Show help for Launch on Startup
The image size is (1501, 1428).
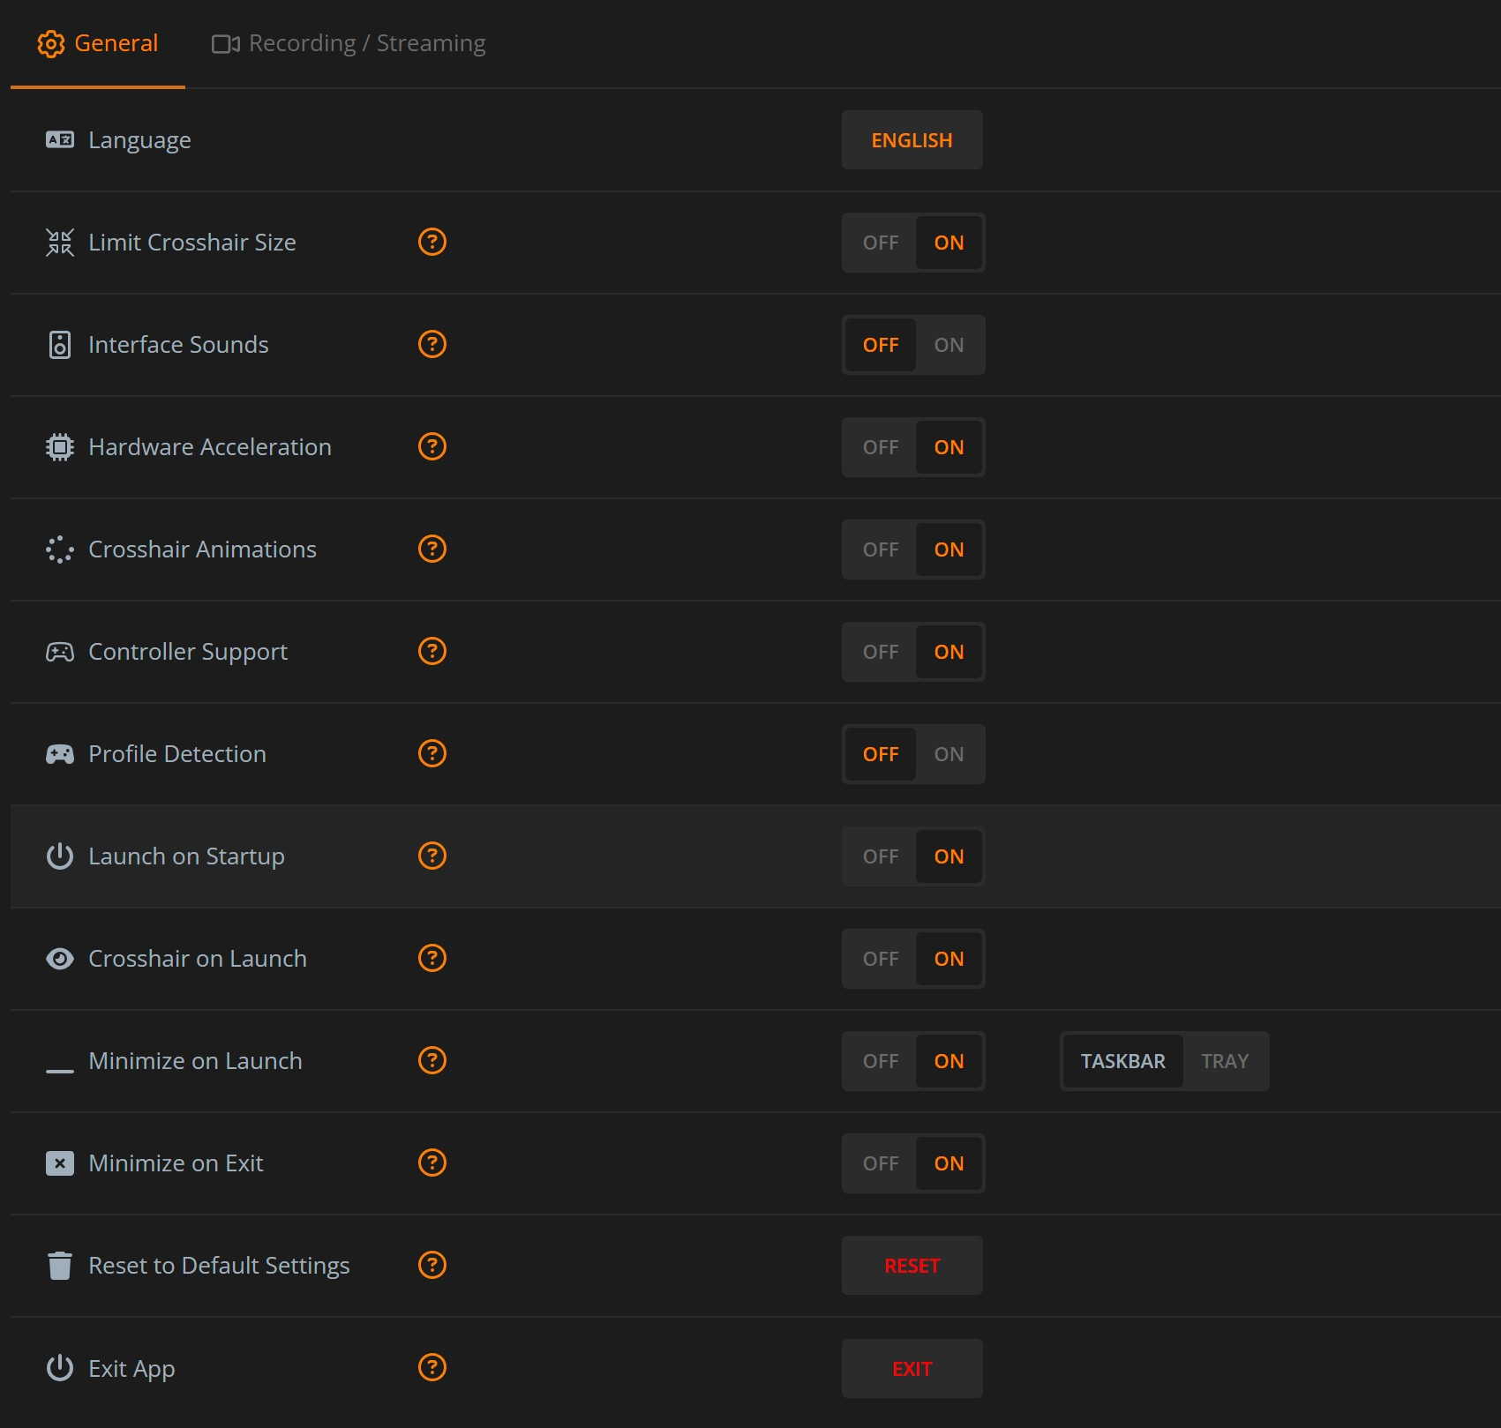point(432,856)
